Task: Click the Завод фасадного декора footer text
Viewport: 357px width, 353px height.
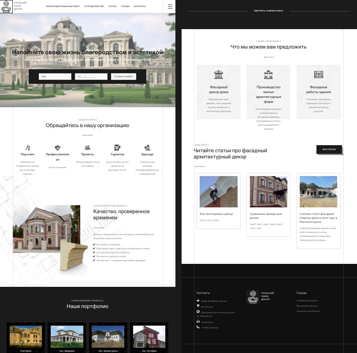Action: (x=214, y=301)
